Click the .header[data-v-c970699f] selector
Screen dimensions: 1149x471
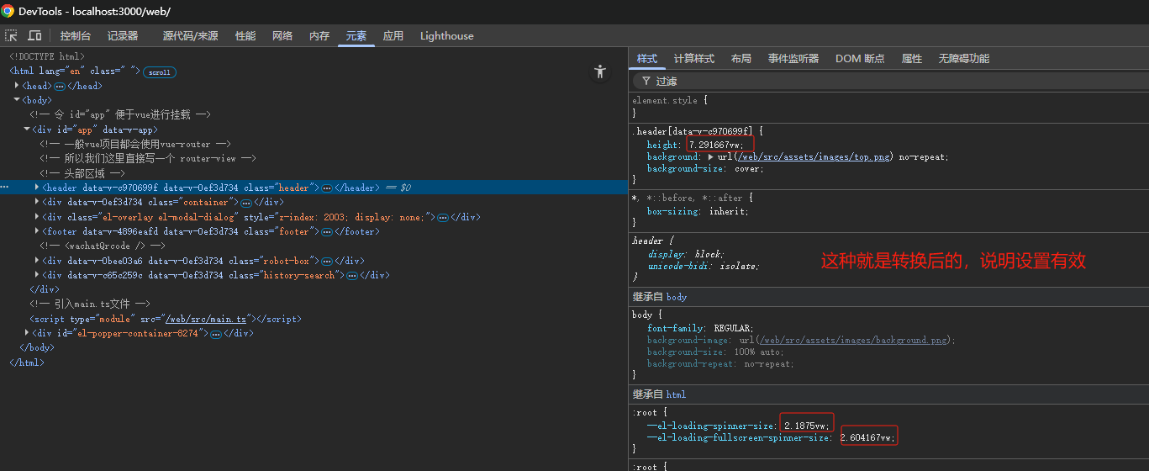(x=693, y=131)
